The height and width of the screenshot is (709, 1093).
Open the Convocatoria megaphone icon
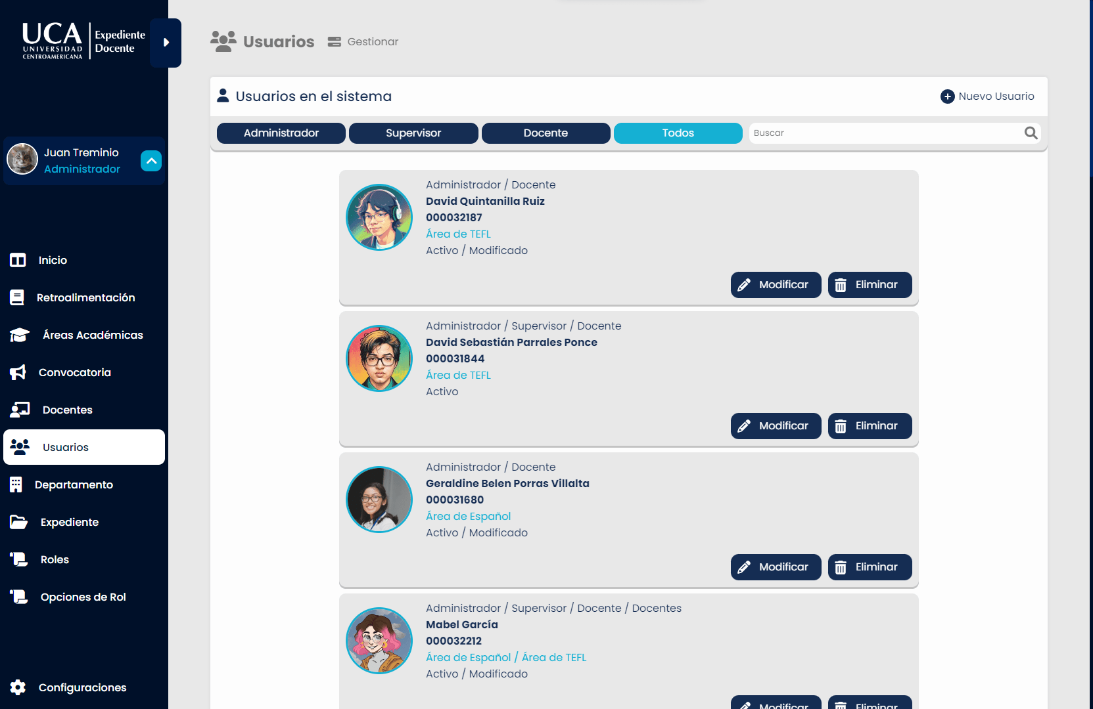click(18, 373)
